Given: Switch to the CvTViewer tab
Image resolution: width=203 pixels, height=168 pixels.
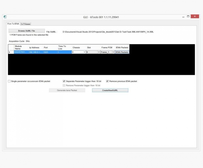Looking at the screenshot, I should tap(26, 24).
